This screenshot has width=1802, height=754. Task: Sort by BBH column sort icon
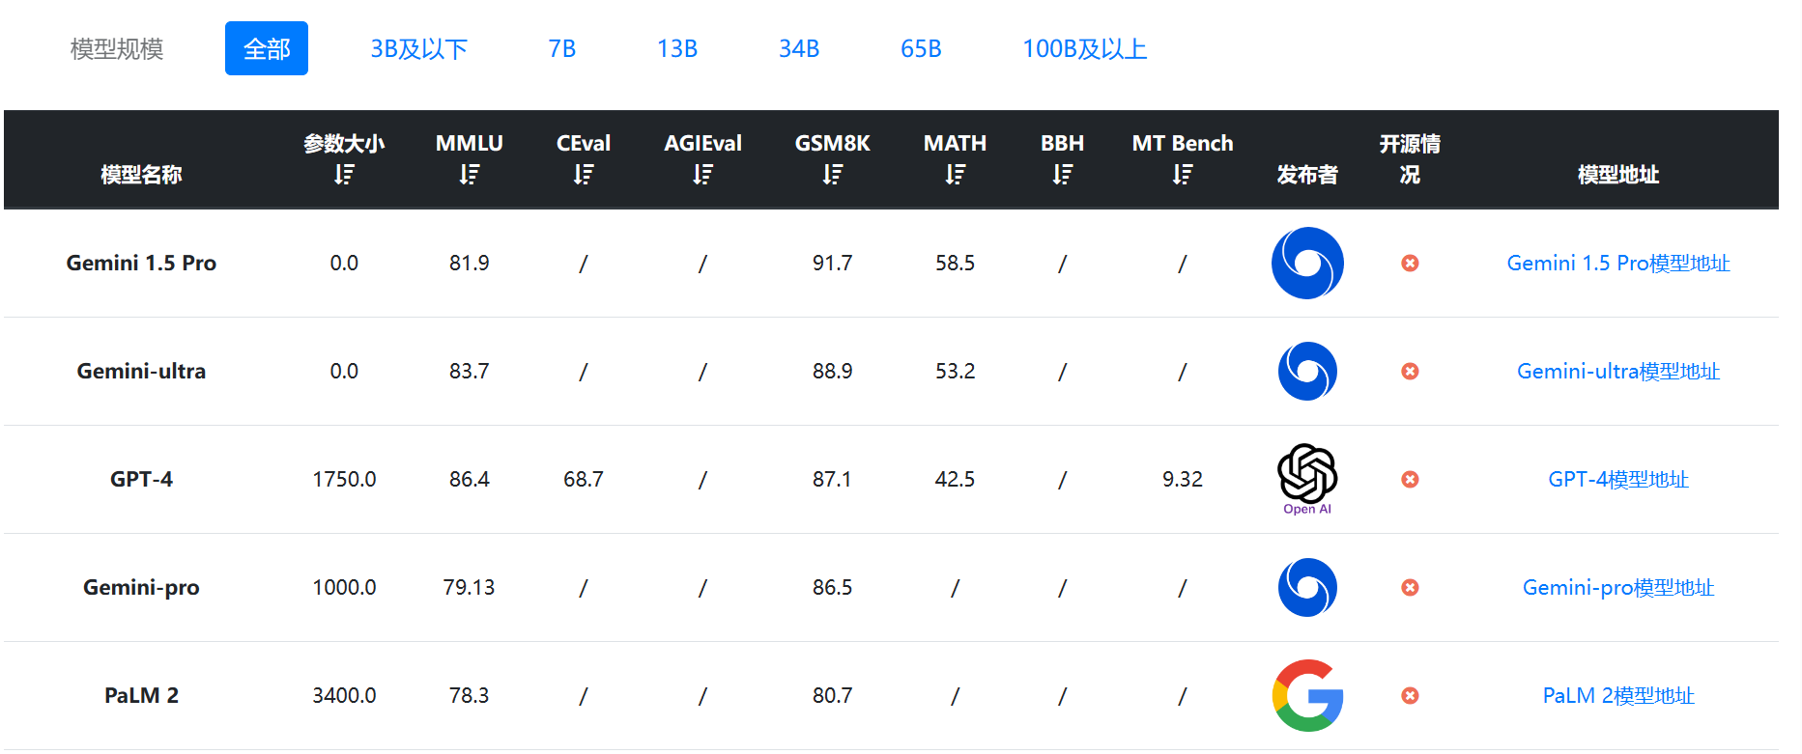[x=1063, y=175]
